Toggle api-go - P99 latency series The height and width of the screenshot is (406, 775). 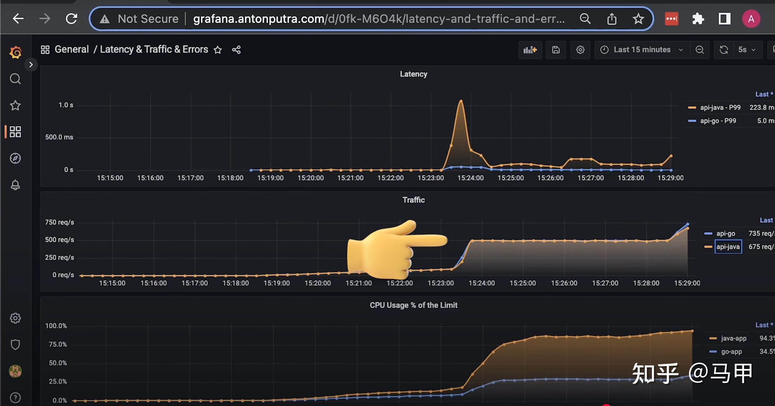(x=718, y=121)
